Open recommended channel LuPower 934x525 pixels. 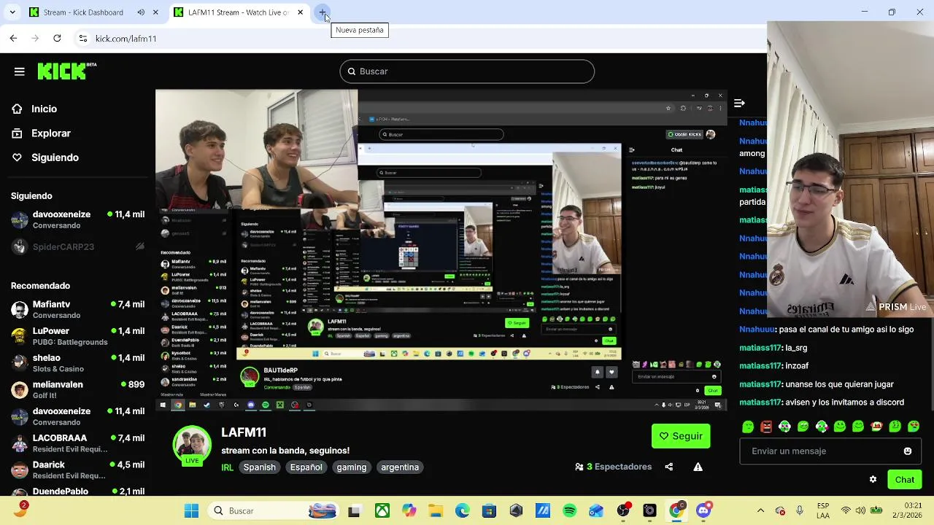77,336
